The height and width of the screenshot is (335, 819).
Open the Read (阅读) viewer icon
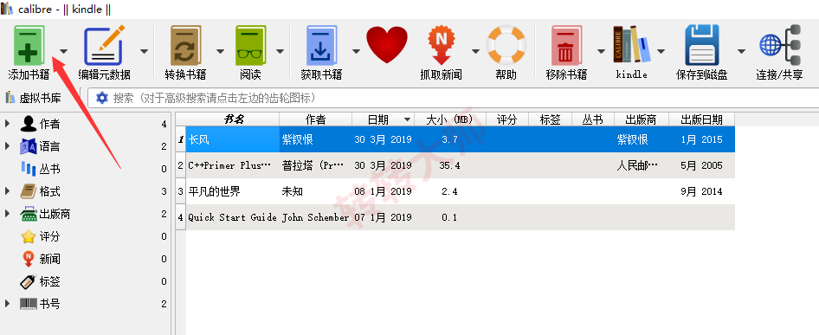251,46
